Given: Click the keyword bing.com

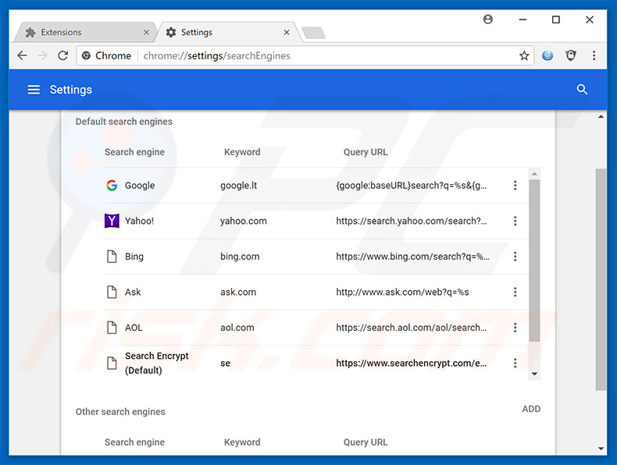Looking at the screenshot, I should (240, 257).
